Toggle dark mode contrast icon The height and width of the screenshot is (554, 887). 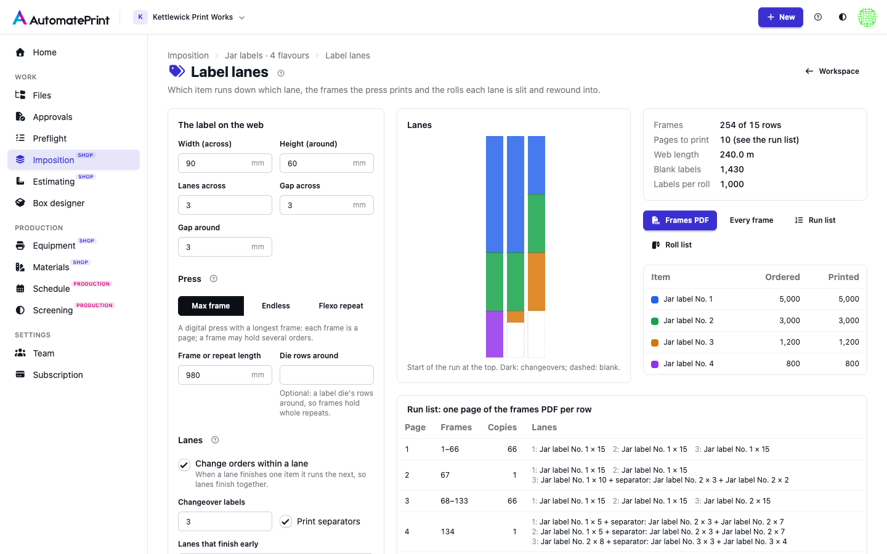(843, 17)
